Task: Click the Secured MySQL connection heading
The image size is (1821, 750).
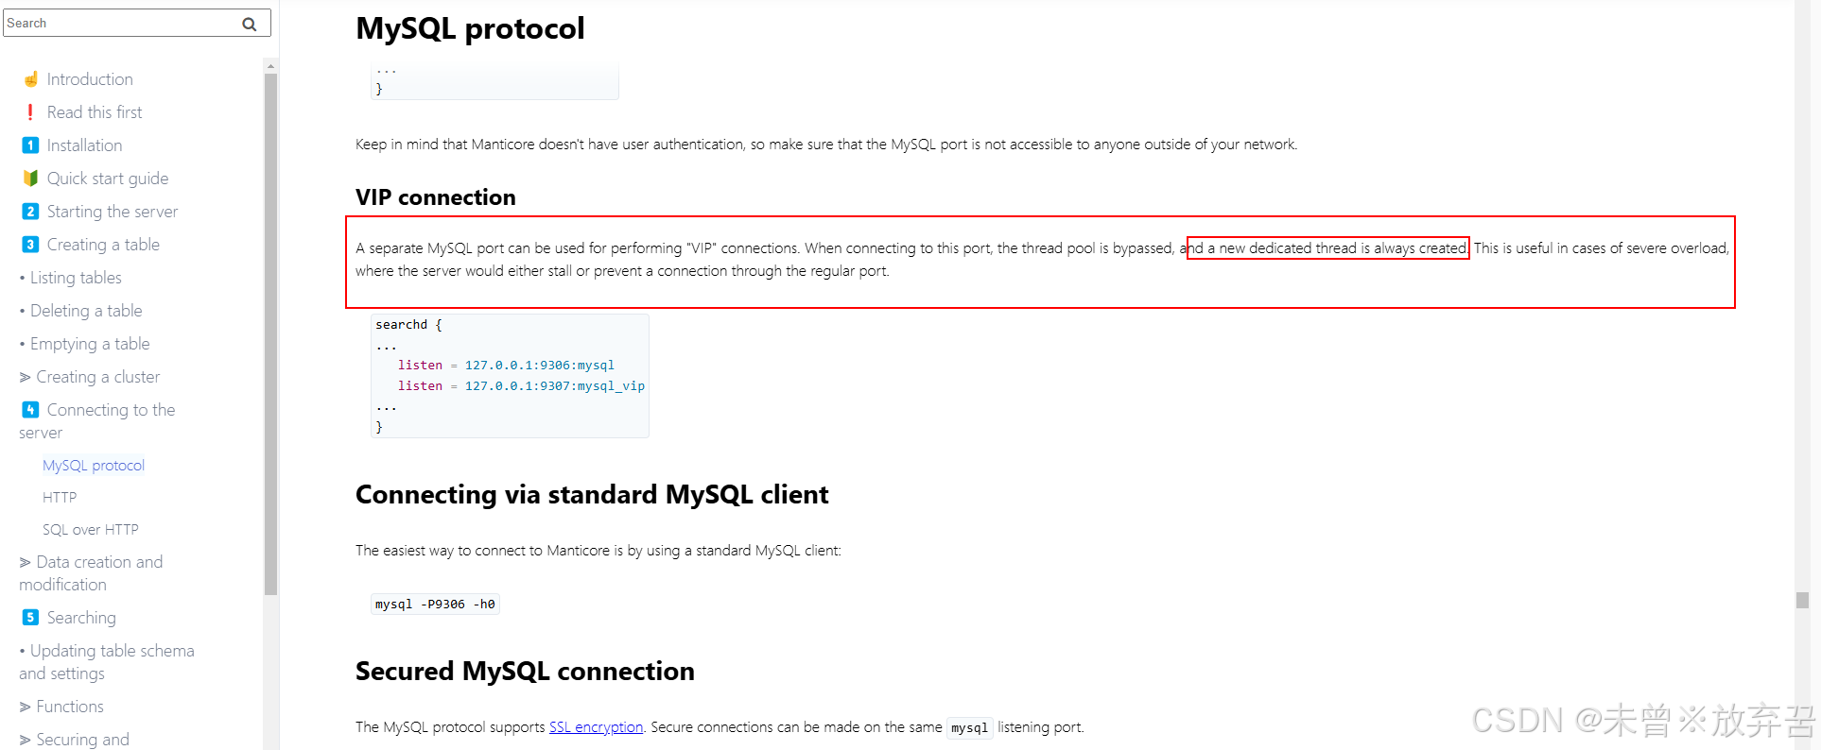Action: (x=525, y=672)
